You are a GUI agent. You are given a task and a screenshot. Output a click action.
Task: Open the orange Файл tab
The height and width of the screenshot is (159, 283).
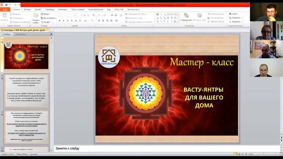point(5,9)
